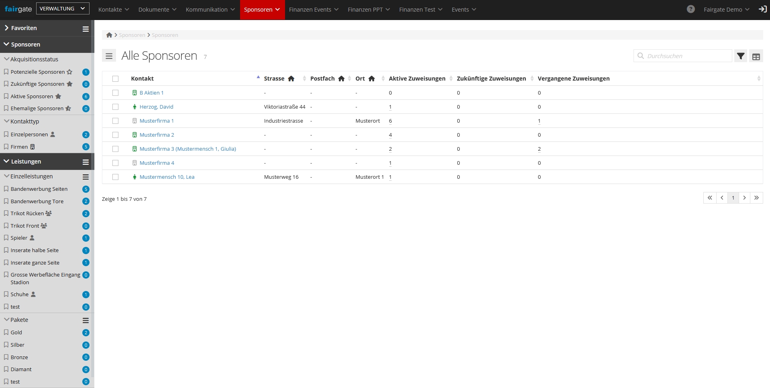Go to the next page arrow
This screenshot has height=388, width=770.
pos(744,198)
